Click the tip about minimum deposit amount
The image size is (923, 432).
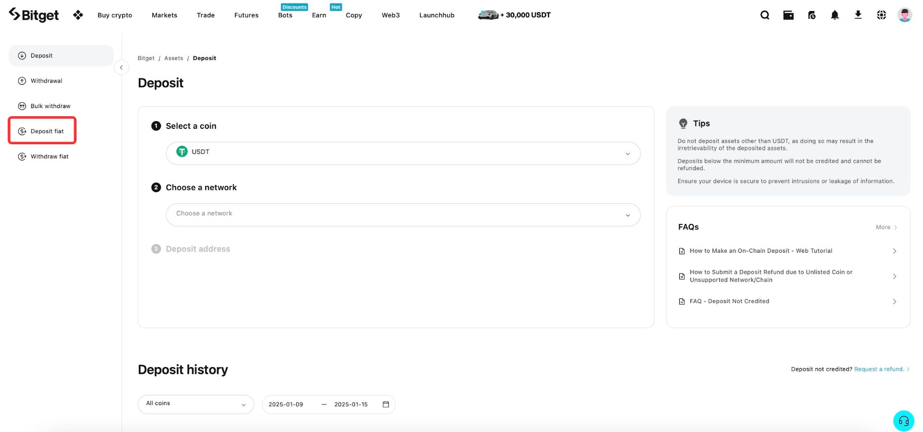click(779, 165)
